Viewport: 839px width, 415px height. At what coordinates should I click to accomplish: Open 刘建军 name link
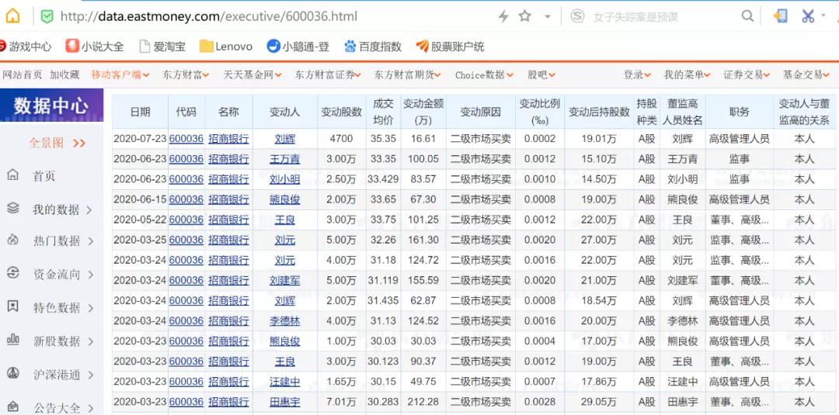(x=284, y=280)
